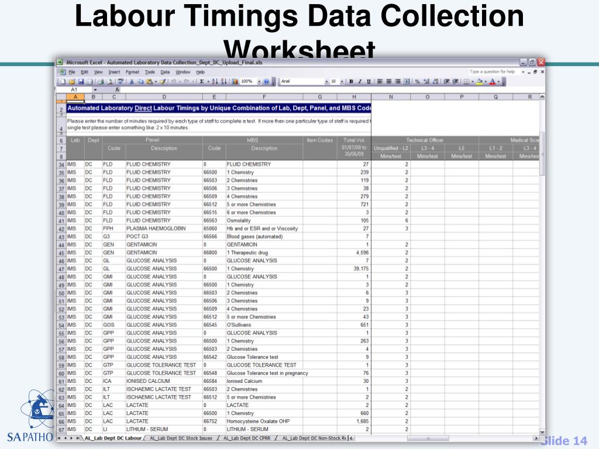Open the Zoom 100% dropdown

point(259,82)
